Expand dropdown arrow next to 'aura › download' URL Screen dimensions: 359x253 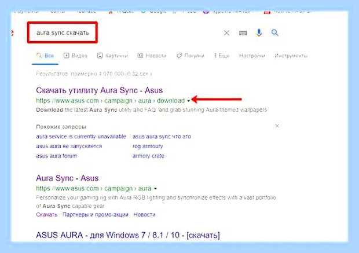pyautogui.click(x=188, y=101)
